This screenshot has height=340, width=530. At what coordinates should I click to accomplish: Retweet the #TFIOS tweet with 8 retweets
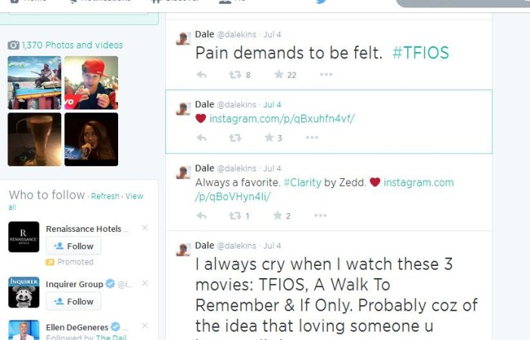tap(235, 75)
